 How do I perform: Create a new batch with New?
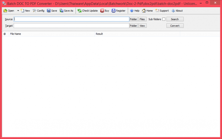[25, 11]
